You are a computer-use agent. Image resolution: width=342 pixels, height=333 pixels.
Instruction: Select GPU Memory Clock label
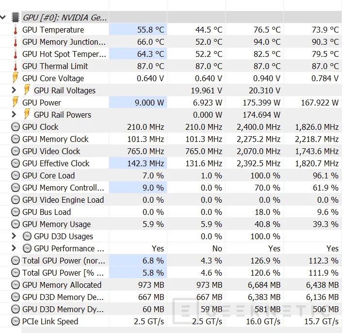coord(55,139)
